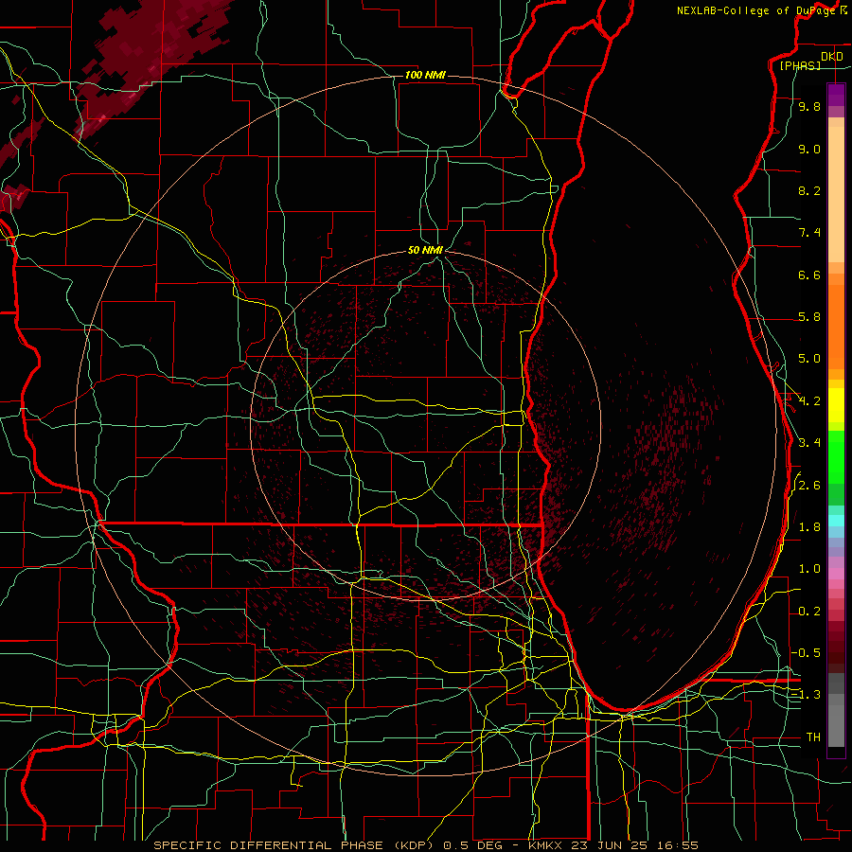Click the 3.4 value on color scale

click(809, 443)
